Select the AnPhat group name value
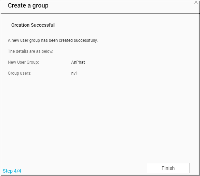The image size is (200, 176). pyautogui.click(x=78, y=62)
